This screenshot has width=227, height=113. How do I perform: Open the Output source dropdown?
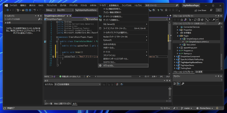[x=77, y=84]
